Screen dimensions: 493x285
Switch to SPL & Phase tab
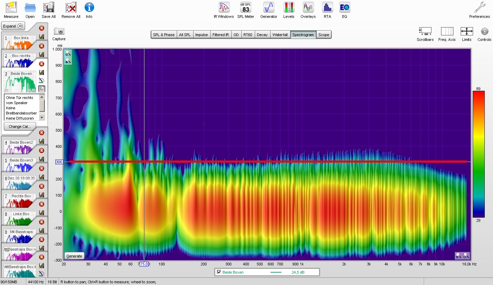[x=164, y=35]
